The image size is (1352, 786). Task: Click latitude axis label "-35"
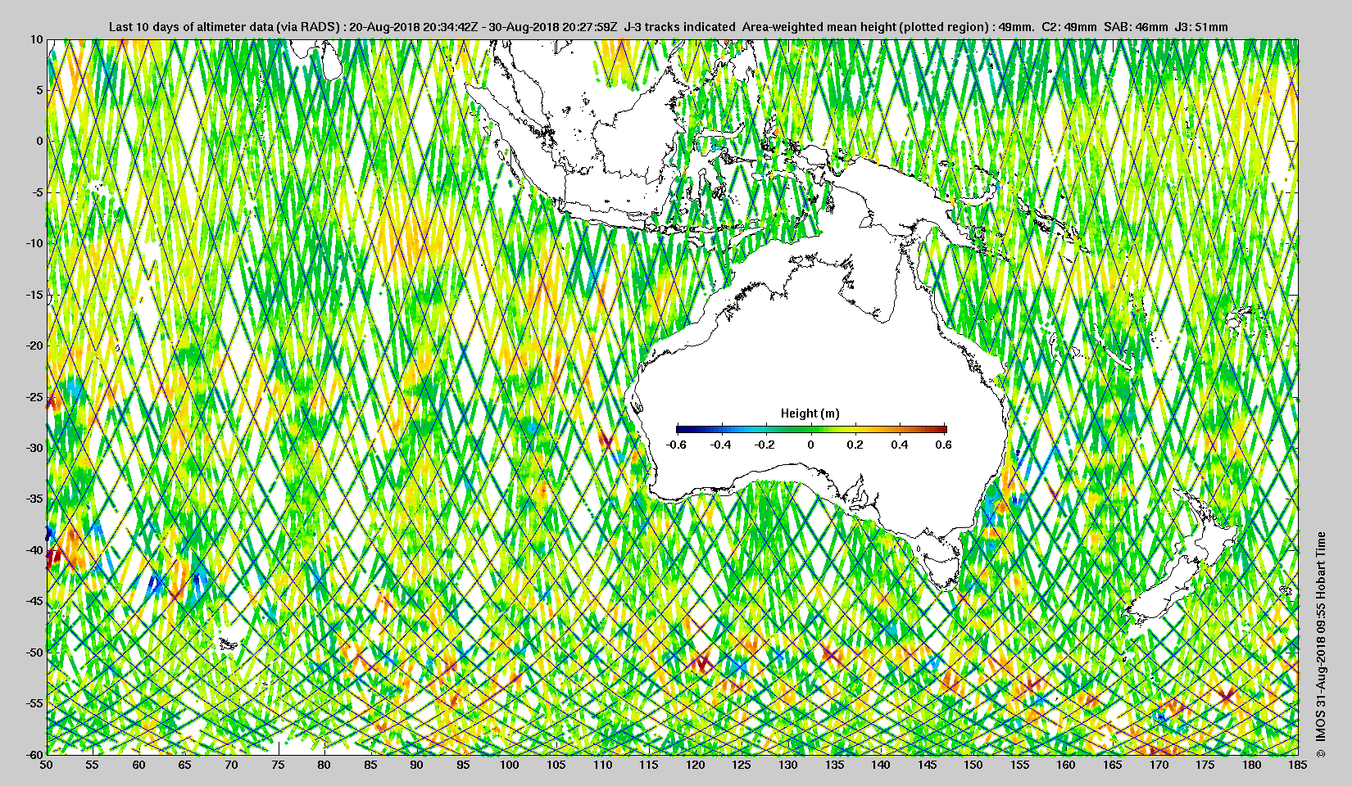(x=34, y=499)
